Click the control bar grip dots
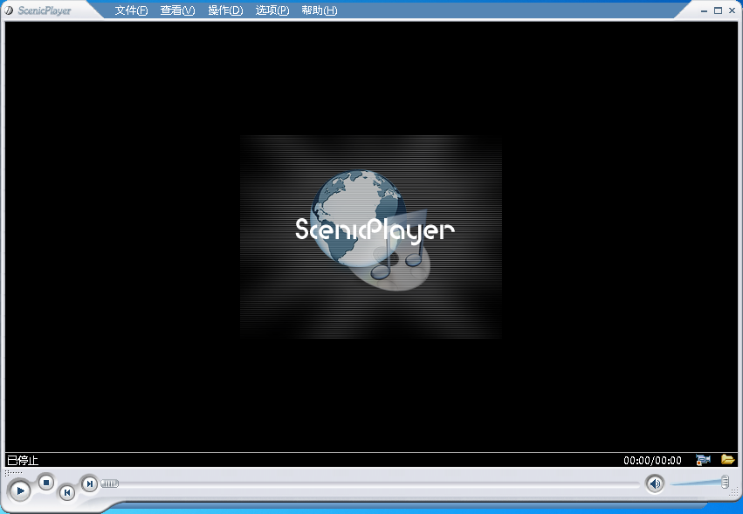743x514 pixels. [x=13, y=473]
